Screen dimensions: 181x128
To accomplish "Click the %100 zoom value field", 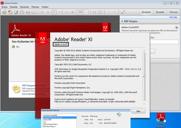I will point(80,12).
